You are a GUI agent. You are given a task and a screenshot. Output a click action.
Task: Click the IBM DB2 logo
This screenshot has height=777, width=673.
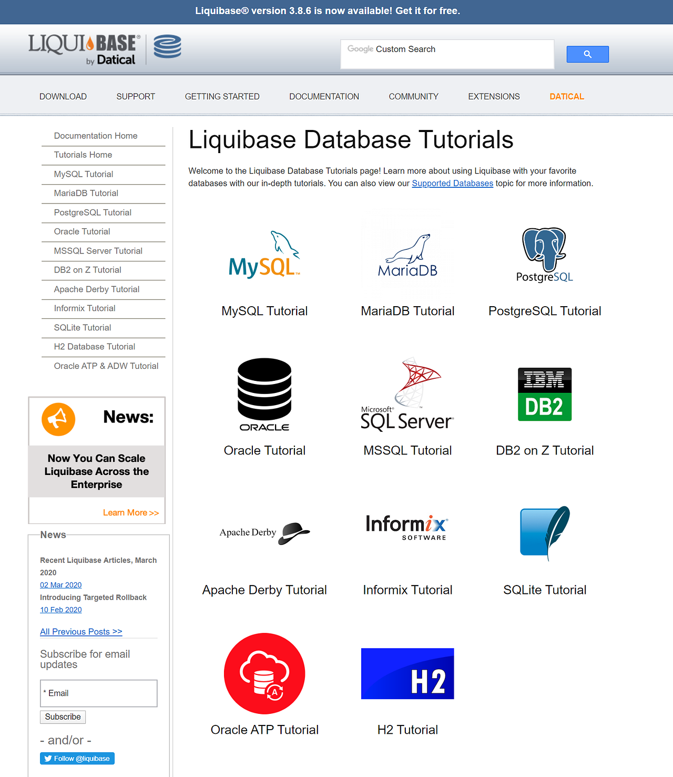(x=545, y=395)
